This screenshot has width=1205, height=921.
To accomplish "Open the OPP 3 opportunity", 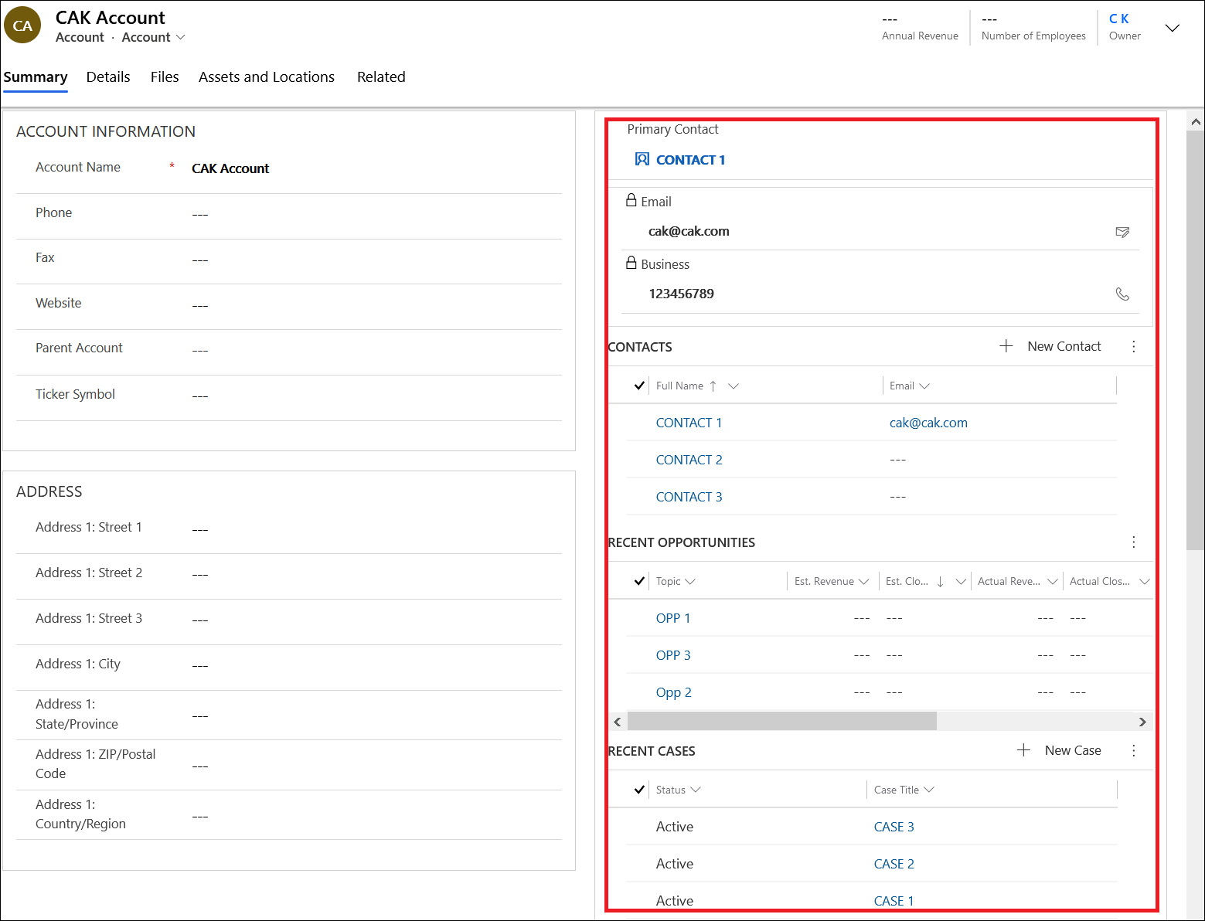I will (673, 655).
